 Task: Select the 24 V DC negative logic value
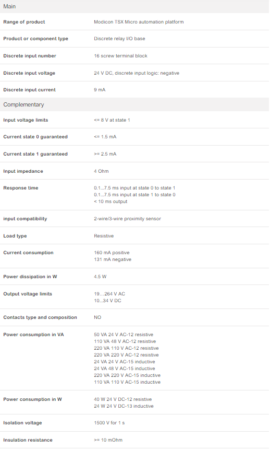(137, 73)
